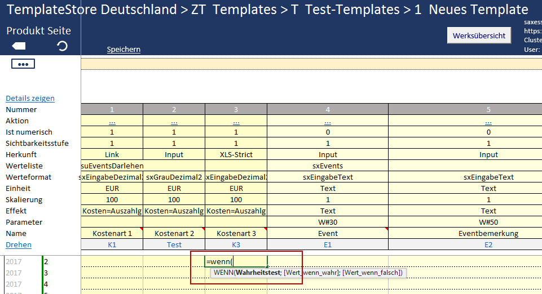The image size is (542, 294).
Task: Click the circular refresh icon
Action: coord(63,46)
